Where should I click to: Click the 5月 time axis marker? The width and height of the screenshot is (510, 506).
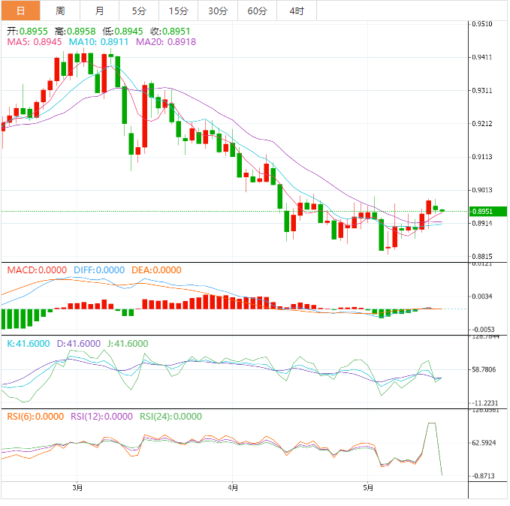pyautogui.click(x=367, y=487)
